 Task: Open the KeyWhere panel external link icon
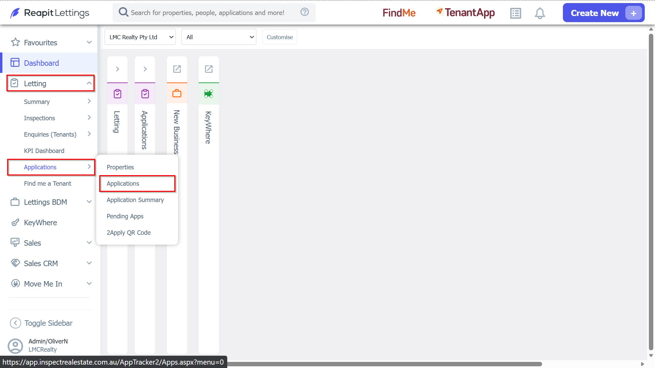[x=209, y=69]
